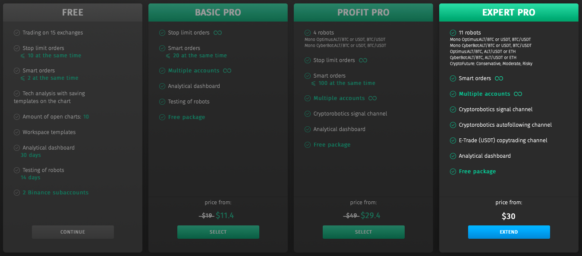Open the Free package link in Expert Pro
Viewport: 582px width, 256px height.
[478, 172]
